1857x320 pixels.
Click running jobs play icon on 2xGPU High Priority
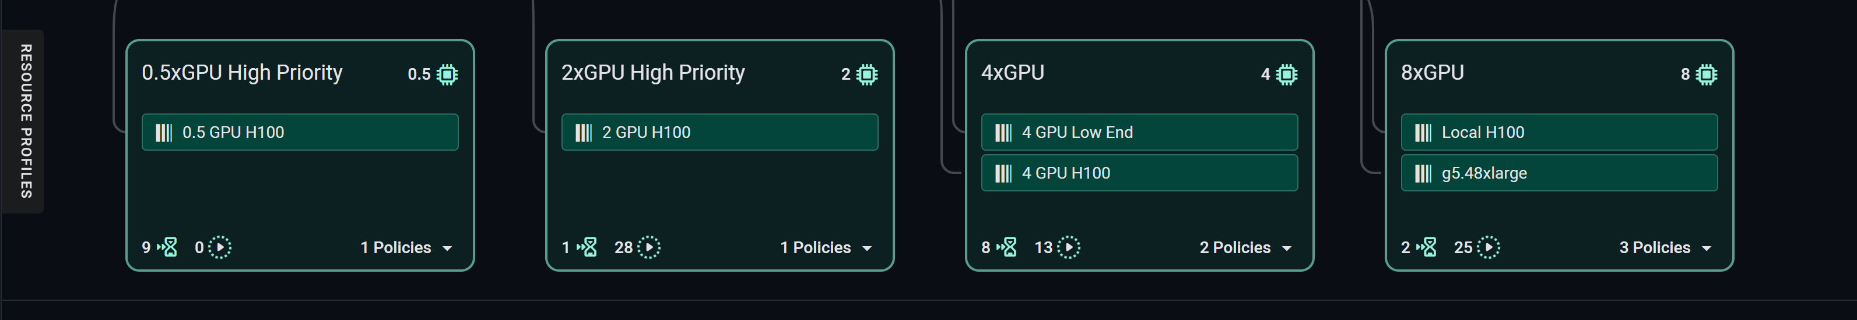coord(649,247)
